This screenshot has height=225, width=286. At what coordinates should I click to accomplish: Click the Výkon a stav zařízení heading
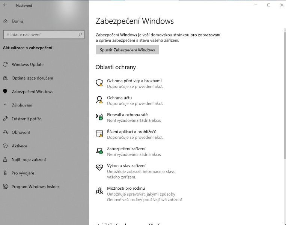[126, 166]
